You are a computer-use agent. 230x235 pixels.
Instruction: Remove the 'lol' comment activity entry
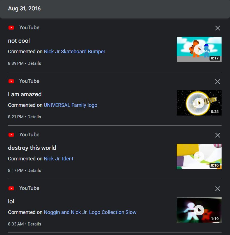[x=218, y=189]
